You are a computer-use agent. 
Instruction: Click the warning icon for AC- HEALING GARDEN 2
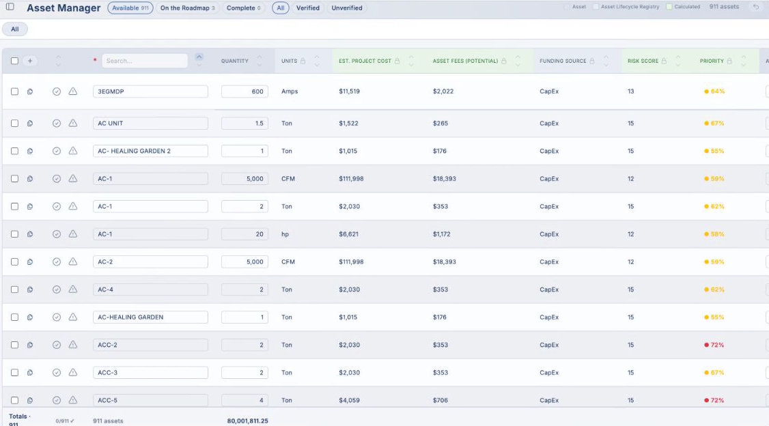[x=73, y=150]
